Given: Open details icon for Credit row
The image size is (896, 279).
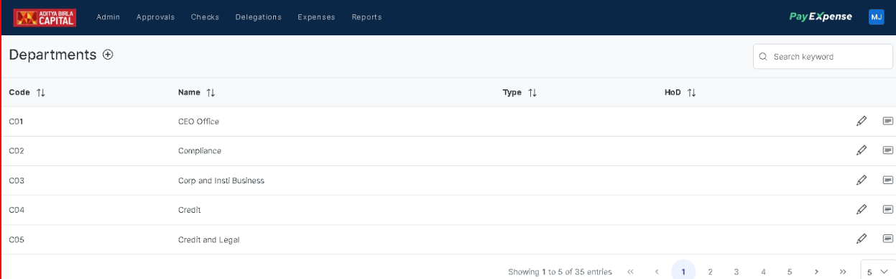Looking at the screenshot, I should pos(888,209).
